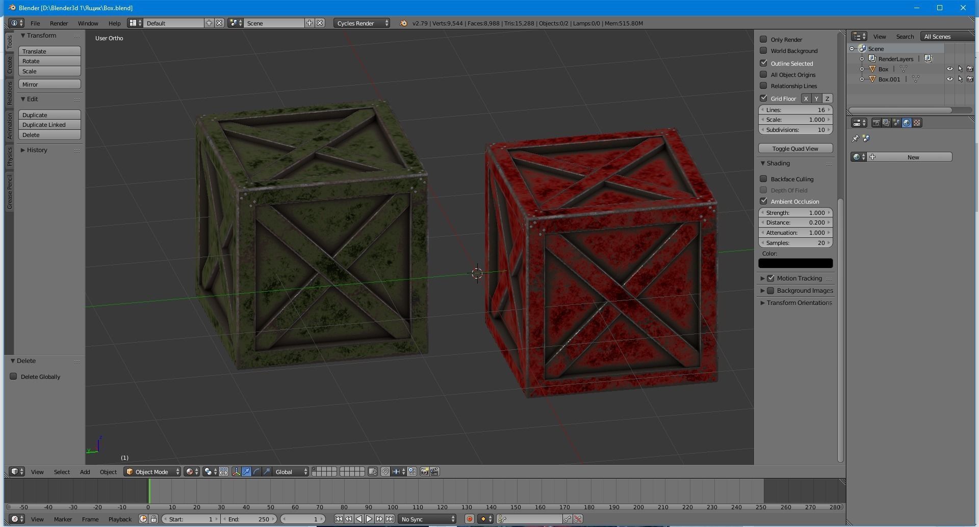This screenshot has width=979, height=527.
Task: Select the Translate arrow manipulator icon
Action: [246, 471]
